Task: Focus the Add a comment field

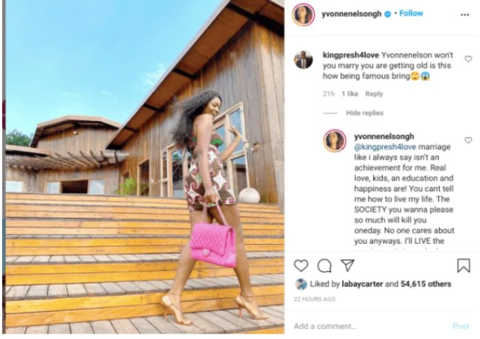Action: (370, 326)
